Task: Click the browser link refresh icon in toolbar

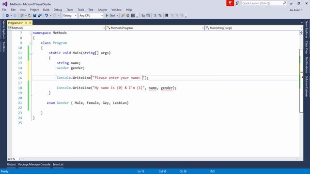Action: coord(128,15)
